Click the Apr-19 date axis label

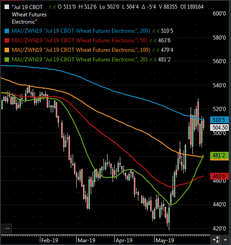[124, 240]
